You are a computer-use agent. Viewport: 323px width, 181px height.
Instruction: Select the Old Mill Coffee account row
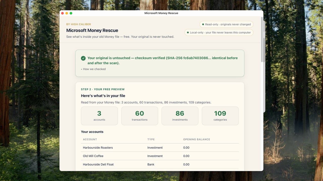160,156
